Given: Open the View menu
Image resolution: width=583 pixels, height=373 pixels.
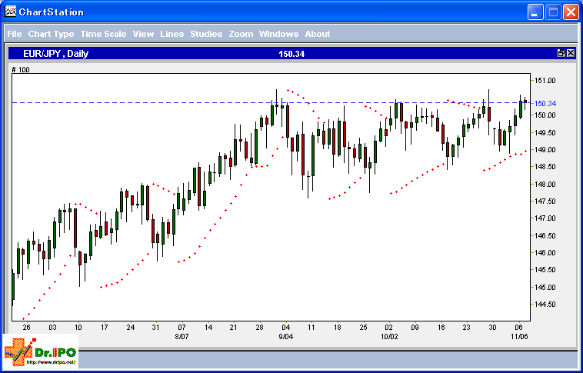Looking at the screenshot, I should coord(143,34).
